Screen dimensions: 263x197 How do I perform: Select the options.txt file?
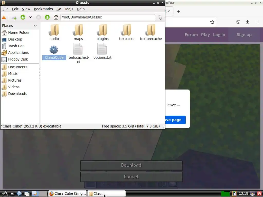click(x=102, y=51)
